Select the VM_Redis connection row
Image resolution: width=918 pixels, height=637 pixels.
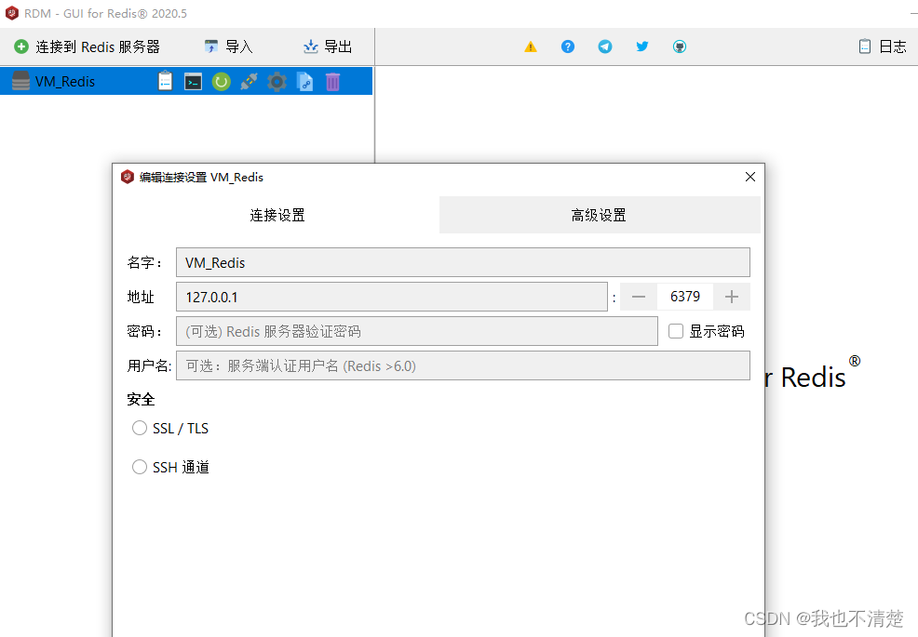click(x=186, y=81)
